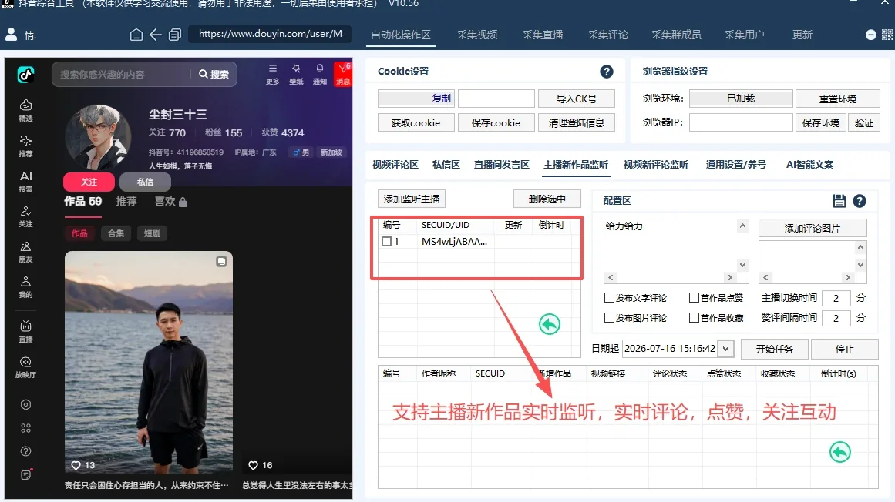The height and width of the screenshot is (502, 895).
Task: Open the 更多 menu icon in the Douyin header
Action: tap(273, 74)
